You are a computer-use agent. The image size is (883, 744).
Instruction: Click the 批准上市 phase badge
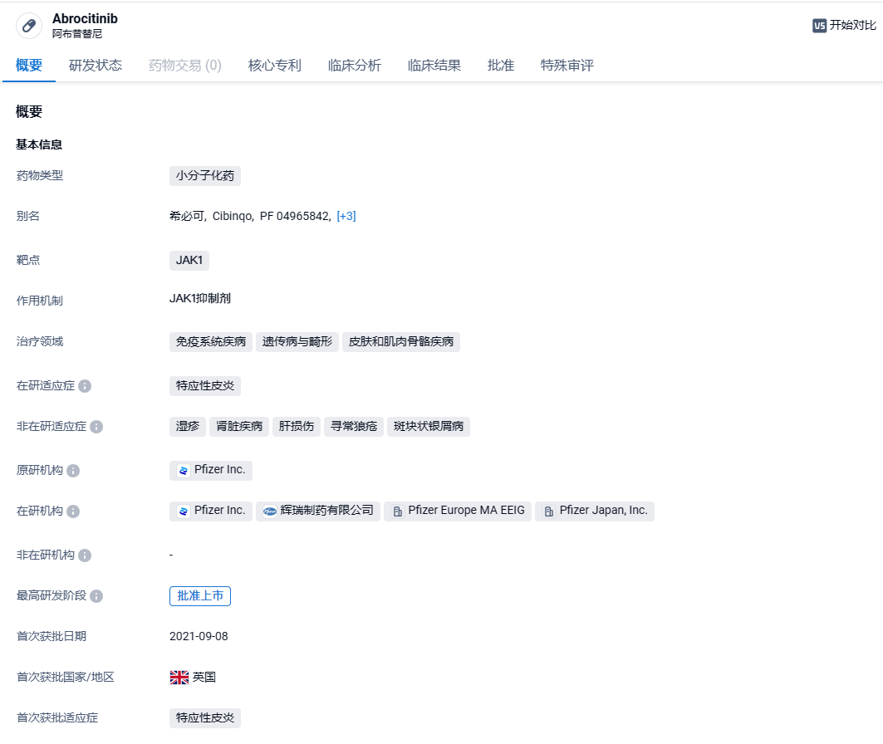pos(200,596)
